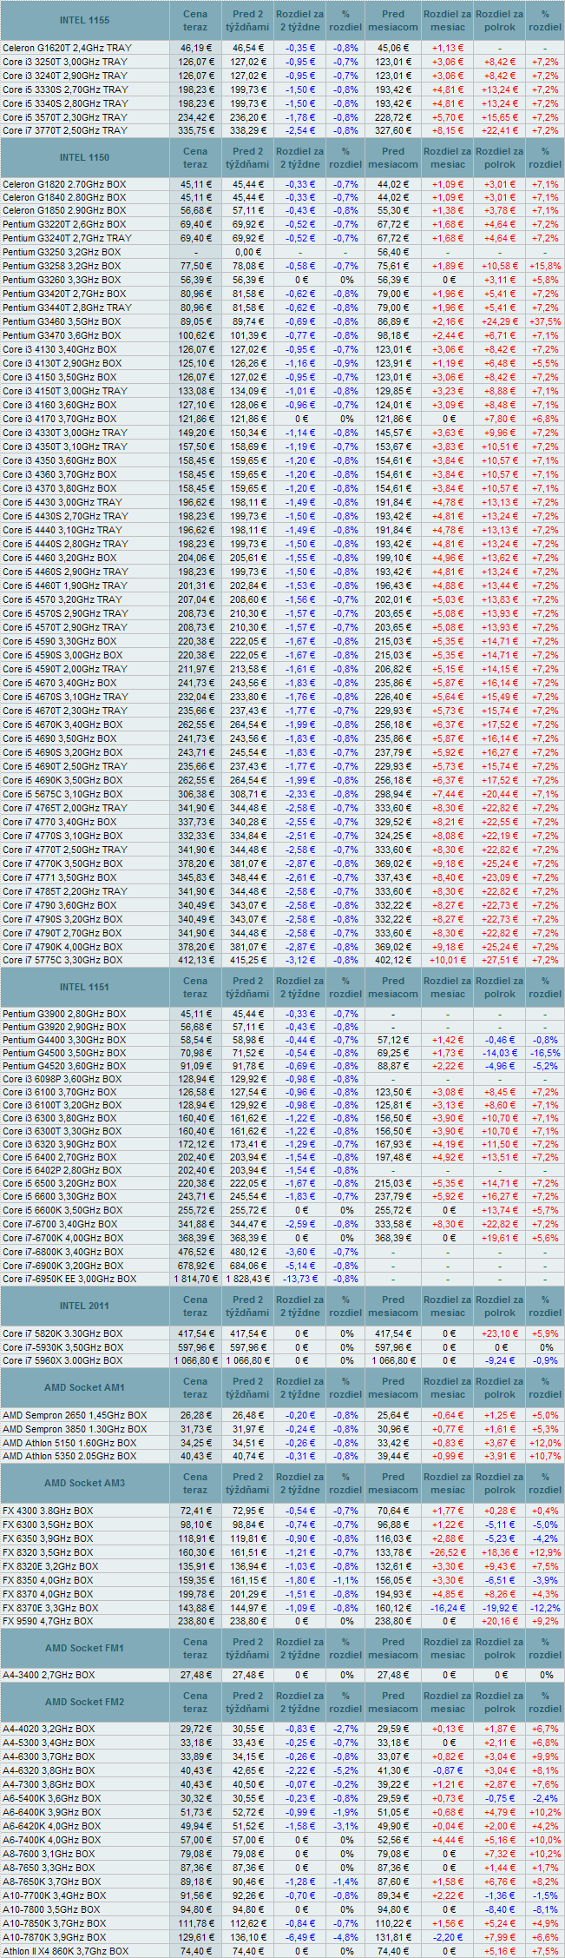Select Core i5 4690K 3,50GHz BOX

click(x=62, y=780)
